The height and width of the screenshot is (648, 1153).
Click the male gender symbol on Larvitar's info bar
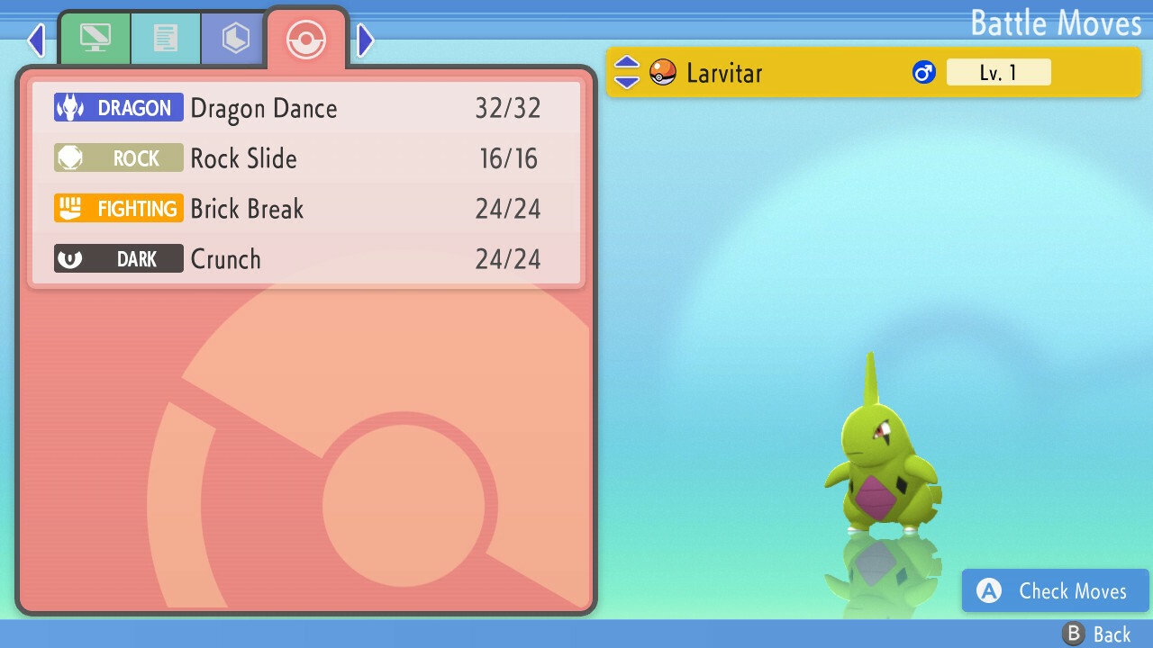click(x=924, y=72)
